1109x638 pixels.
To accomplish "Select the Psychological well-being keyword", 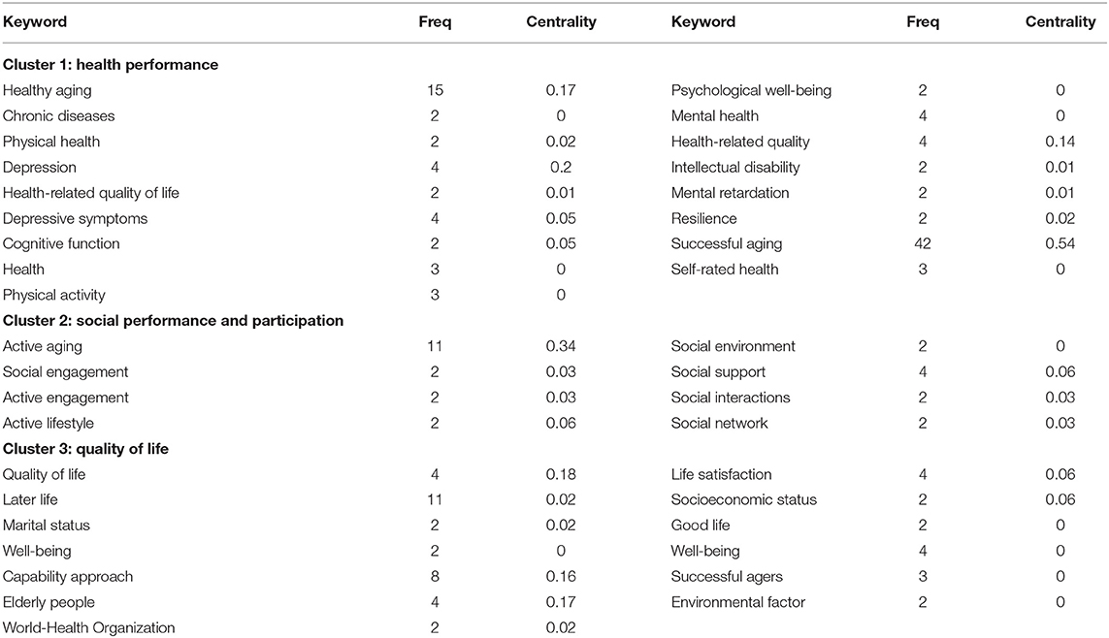I will (x=751, y=90).
